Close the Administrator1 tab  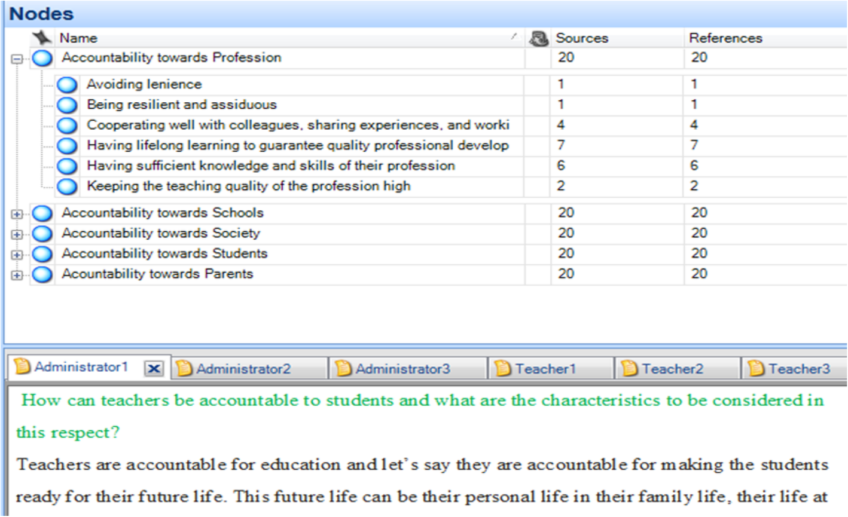click(154, 369)
